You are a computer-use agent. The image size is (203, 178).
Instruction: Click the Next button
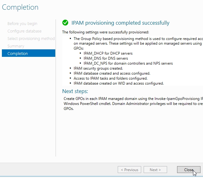coord(155,170)
